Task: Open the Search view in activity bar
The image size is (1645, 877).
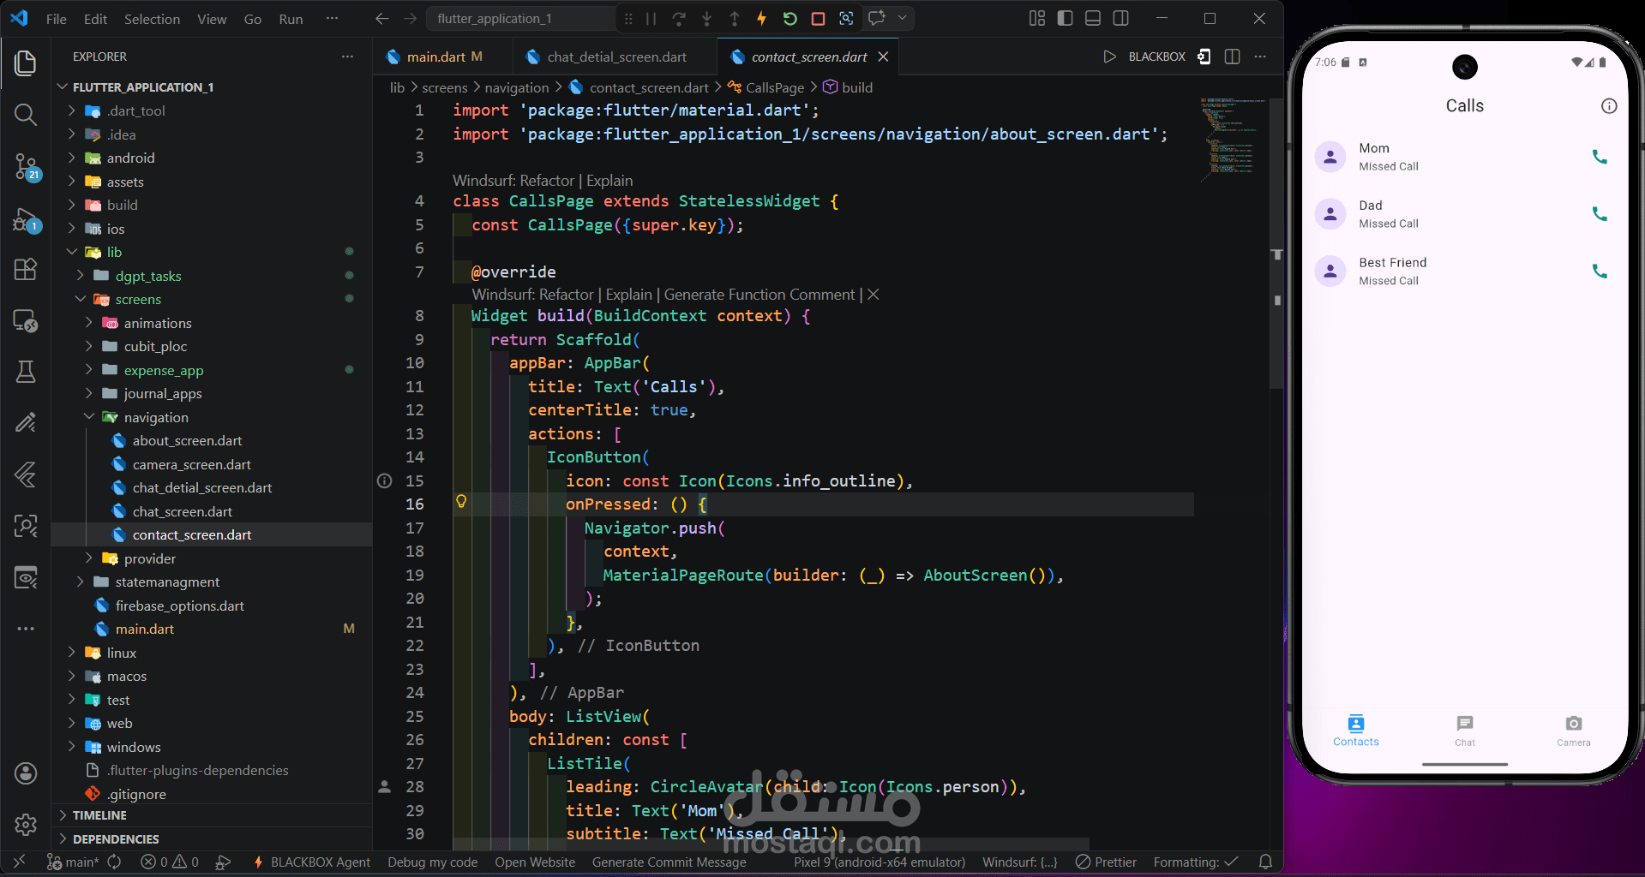Action: (x=26, y=115)
